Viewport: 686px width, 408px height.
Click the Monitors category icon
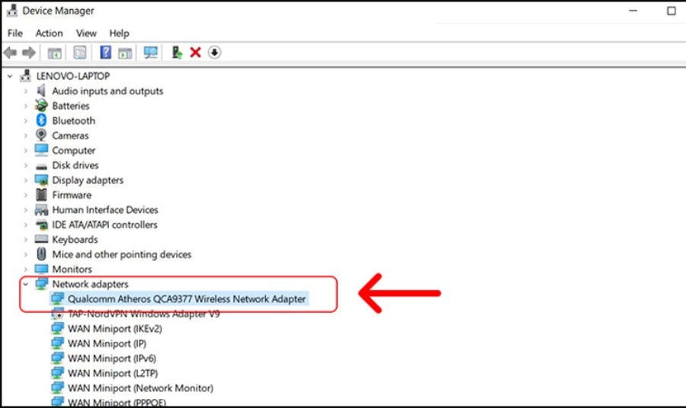[41, 269]
